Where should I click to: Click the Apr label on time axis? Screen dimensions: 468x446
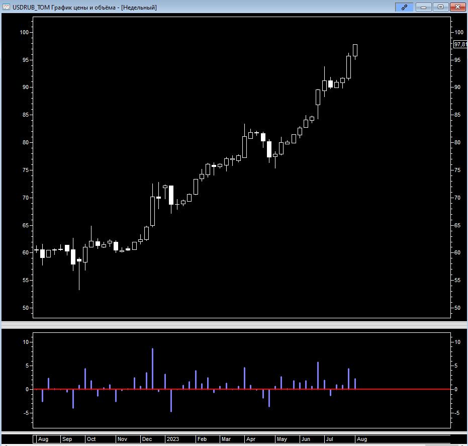[251, 439]
